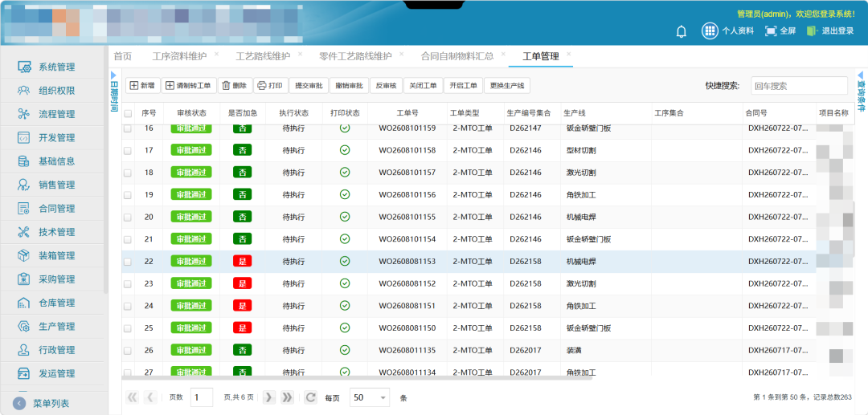Switch to 工序资料维护 tab

click(x=179, y=56)
